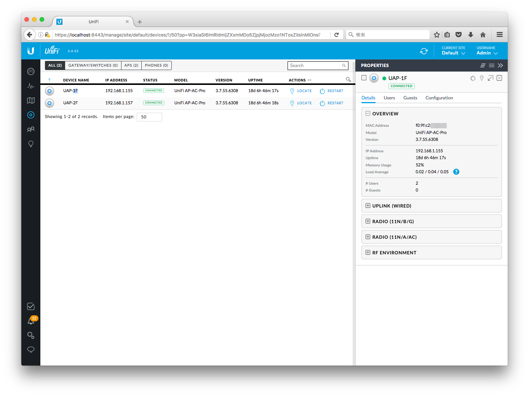Viewport: 529px width, 396px height.
Task: Sort by the Device Name column arrow
Action: coord(50,80)
